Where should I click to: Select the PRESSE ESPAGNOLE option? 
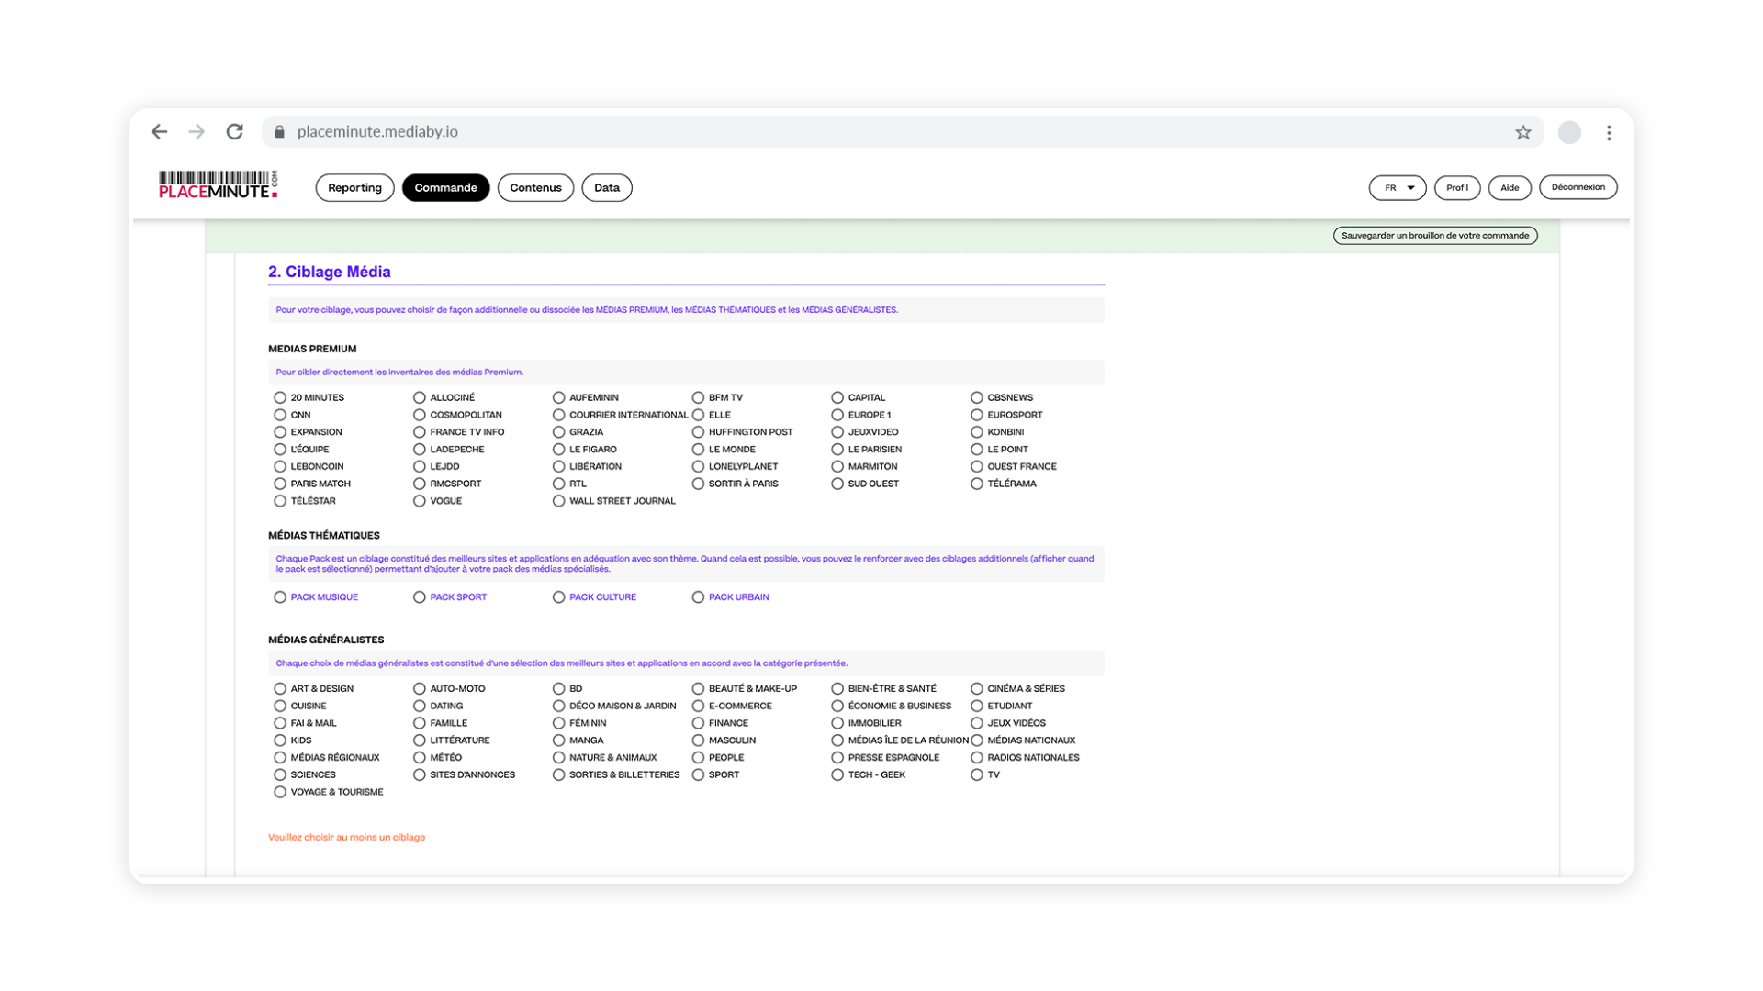click(x=837, y=758)
